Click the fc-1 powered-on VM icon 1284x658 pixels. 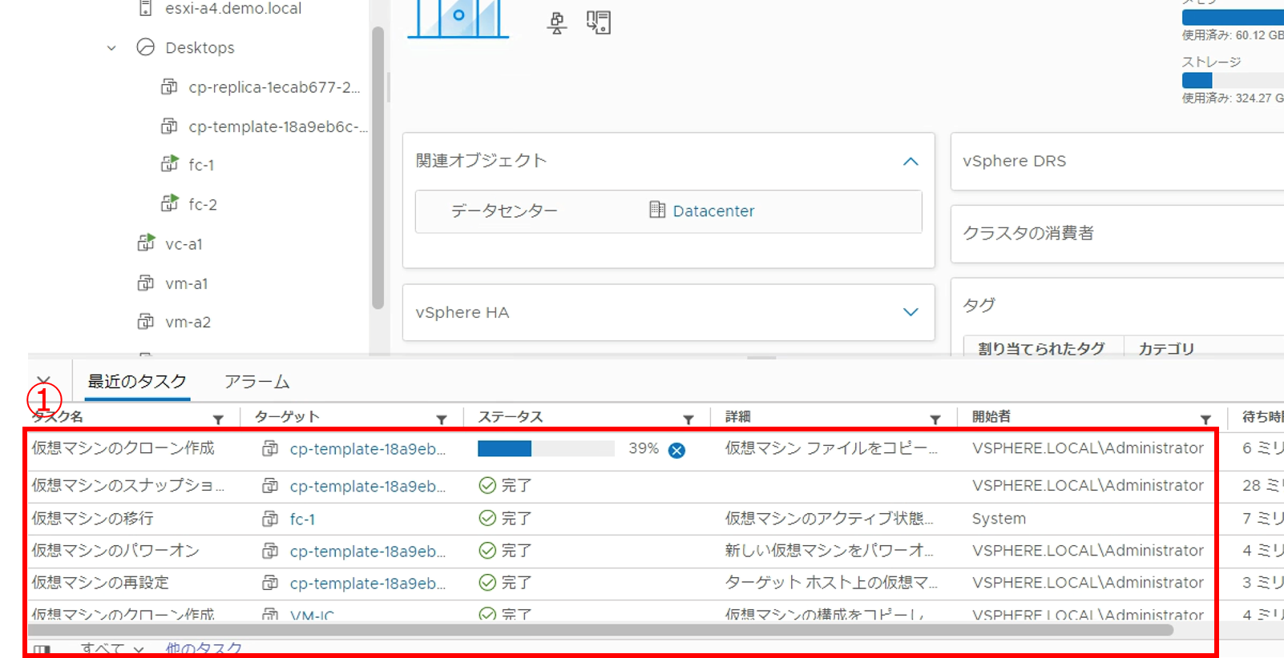pos(169,164)
